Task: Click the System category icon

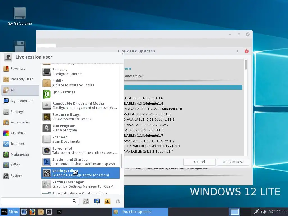Action: 6,176
